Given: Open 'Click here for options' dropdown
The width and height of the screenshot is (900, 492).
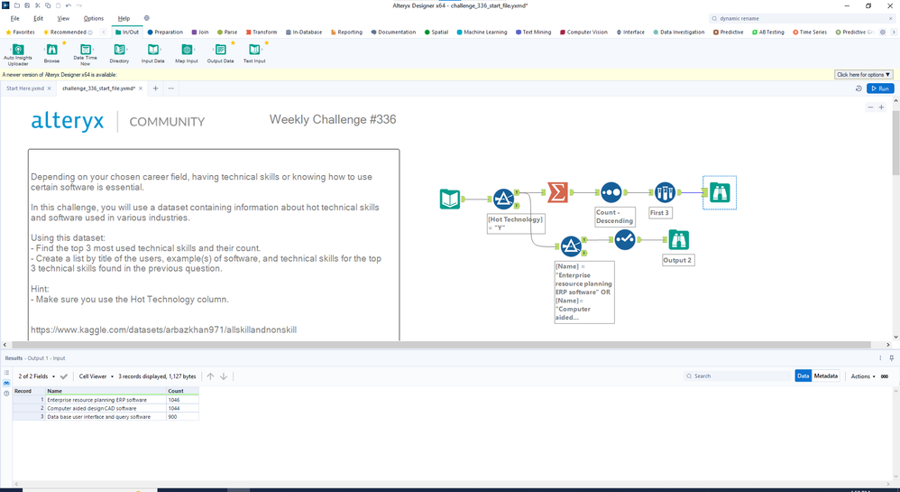Looking at the screenshot, I should click(863, 75).
